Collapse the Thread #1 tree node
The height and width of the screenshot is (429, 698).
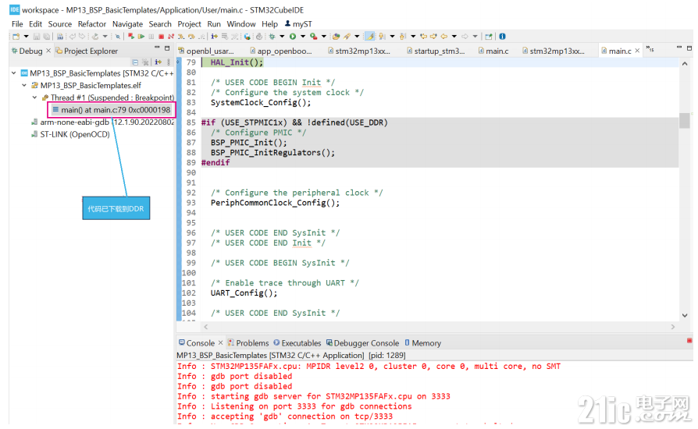click(x=34, y=97)
